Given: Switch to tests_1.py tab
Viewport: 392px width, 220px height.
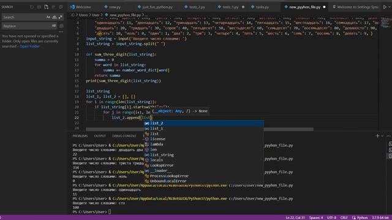Looking at the screenshot, I should (230, 7).
